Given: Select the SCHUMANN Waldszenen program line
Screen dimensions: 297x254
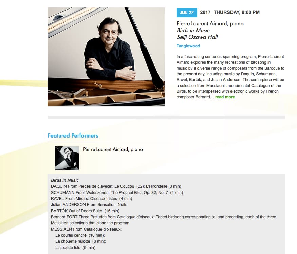Looking at the screenshot, I should click(117, 193).
